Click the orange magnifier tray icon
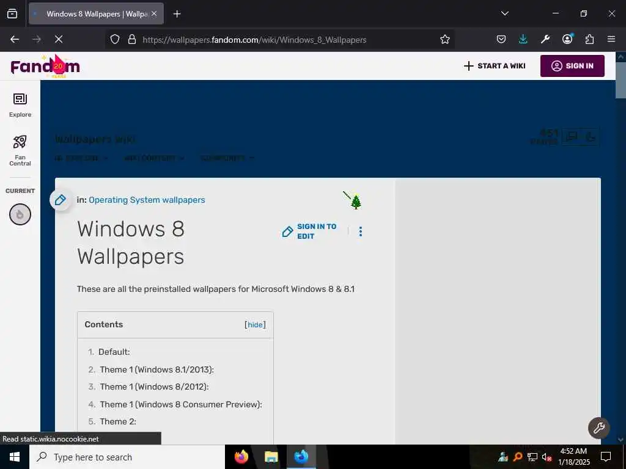The image size is (626, 469). tap(518, 457)
